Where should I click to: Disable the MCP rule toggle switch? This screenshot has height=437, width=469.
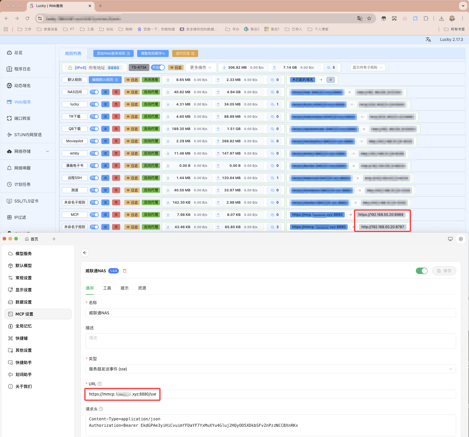coord(94,215)
